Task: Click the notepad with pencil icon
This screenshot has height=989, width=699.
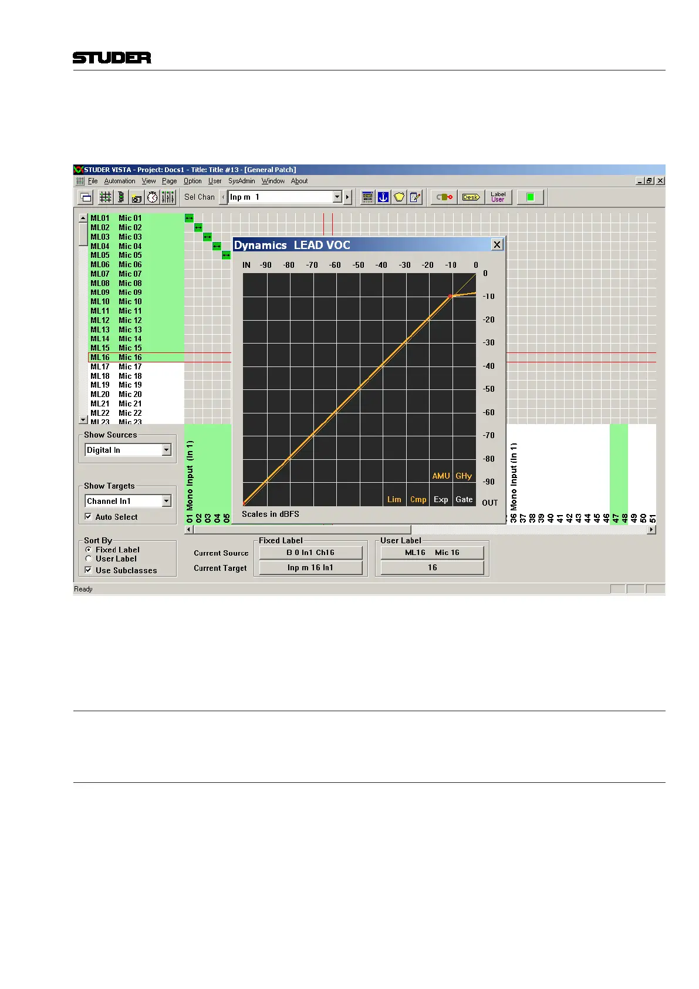Action: point(415,197)
